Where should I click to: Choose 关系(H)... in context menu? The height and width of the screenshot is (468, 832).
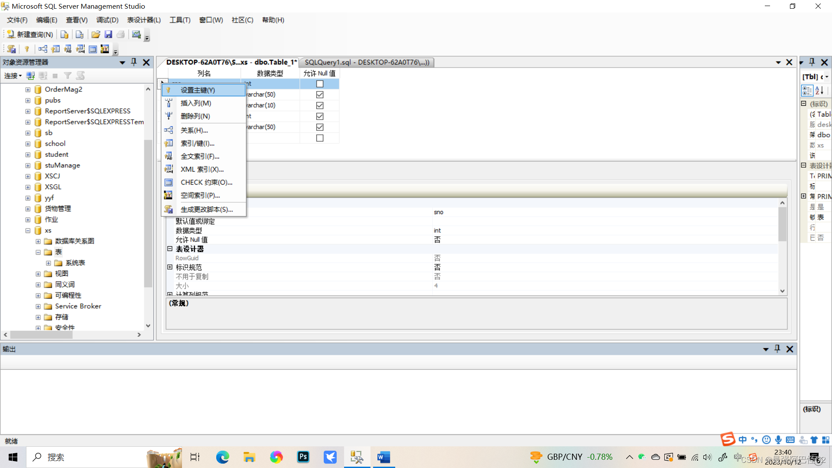204,130
